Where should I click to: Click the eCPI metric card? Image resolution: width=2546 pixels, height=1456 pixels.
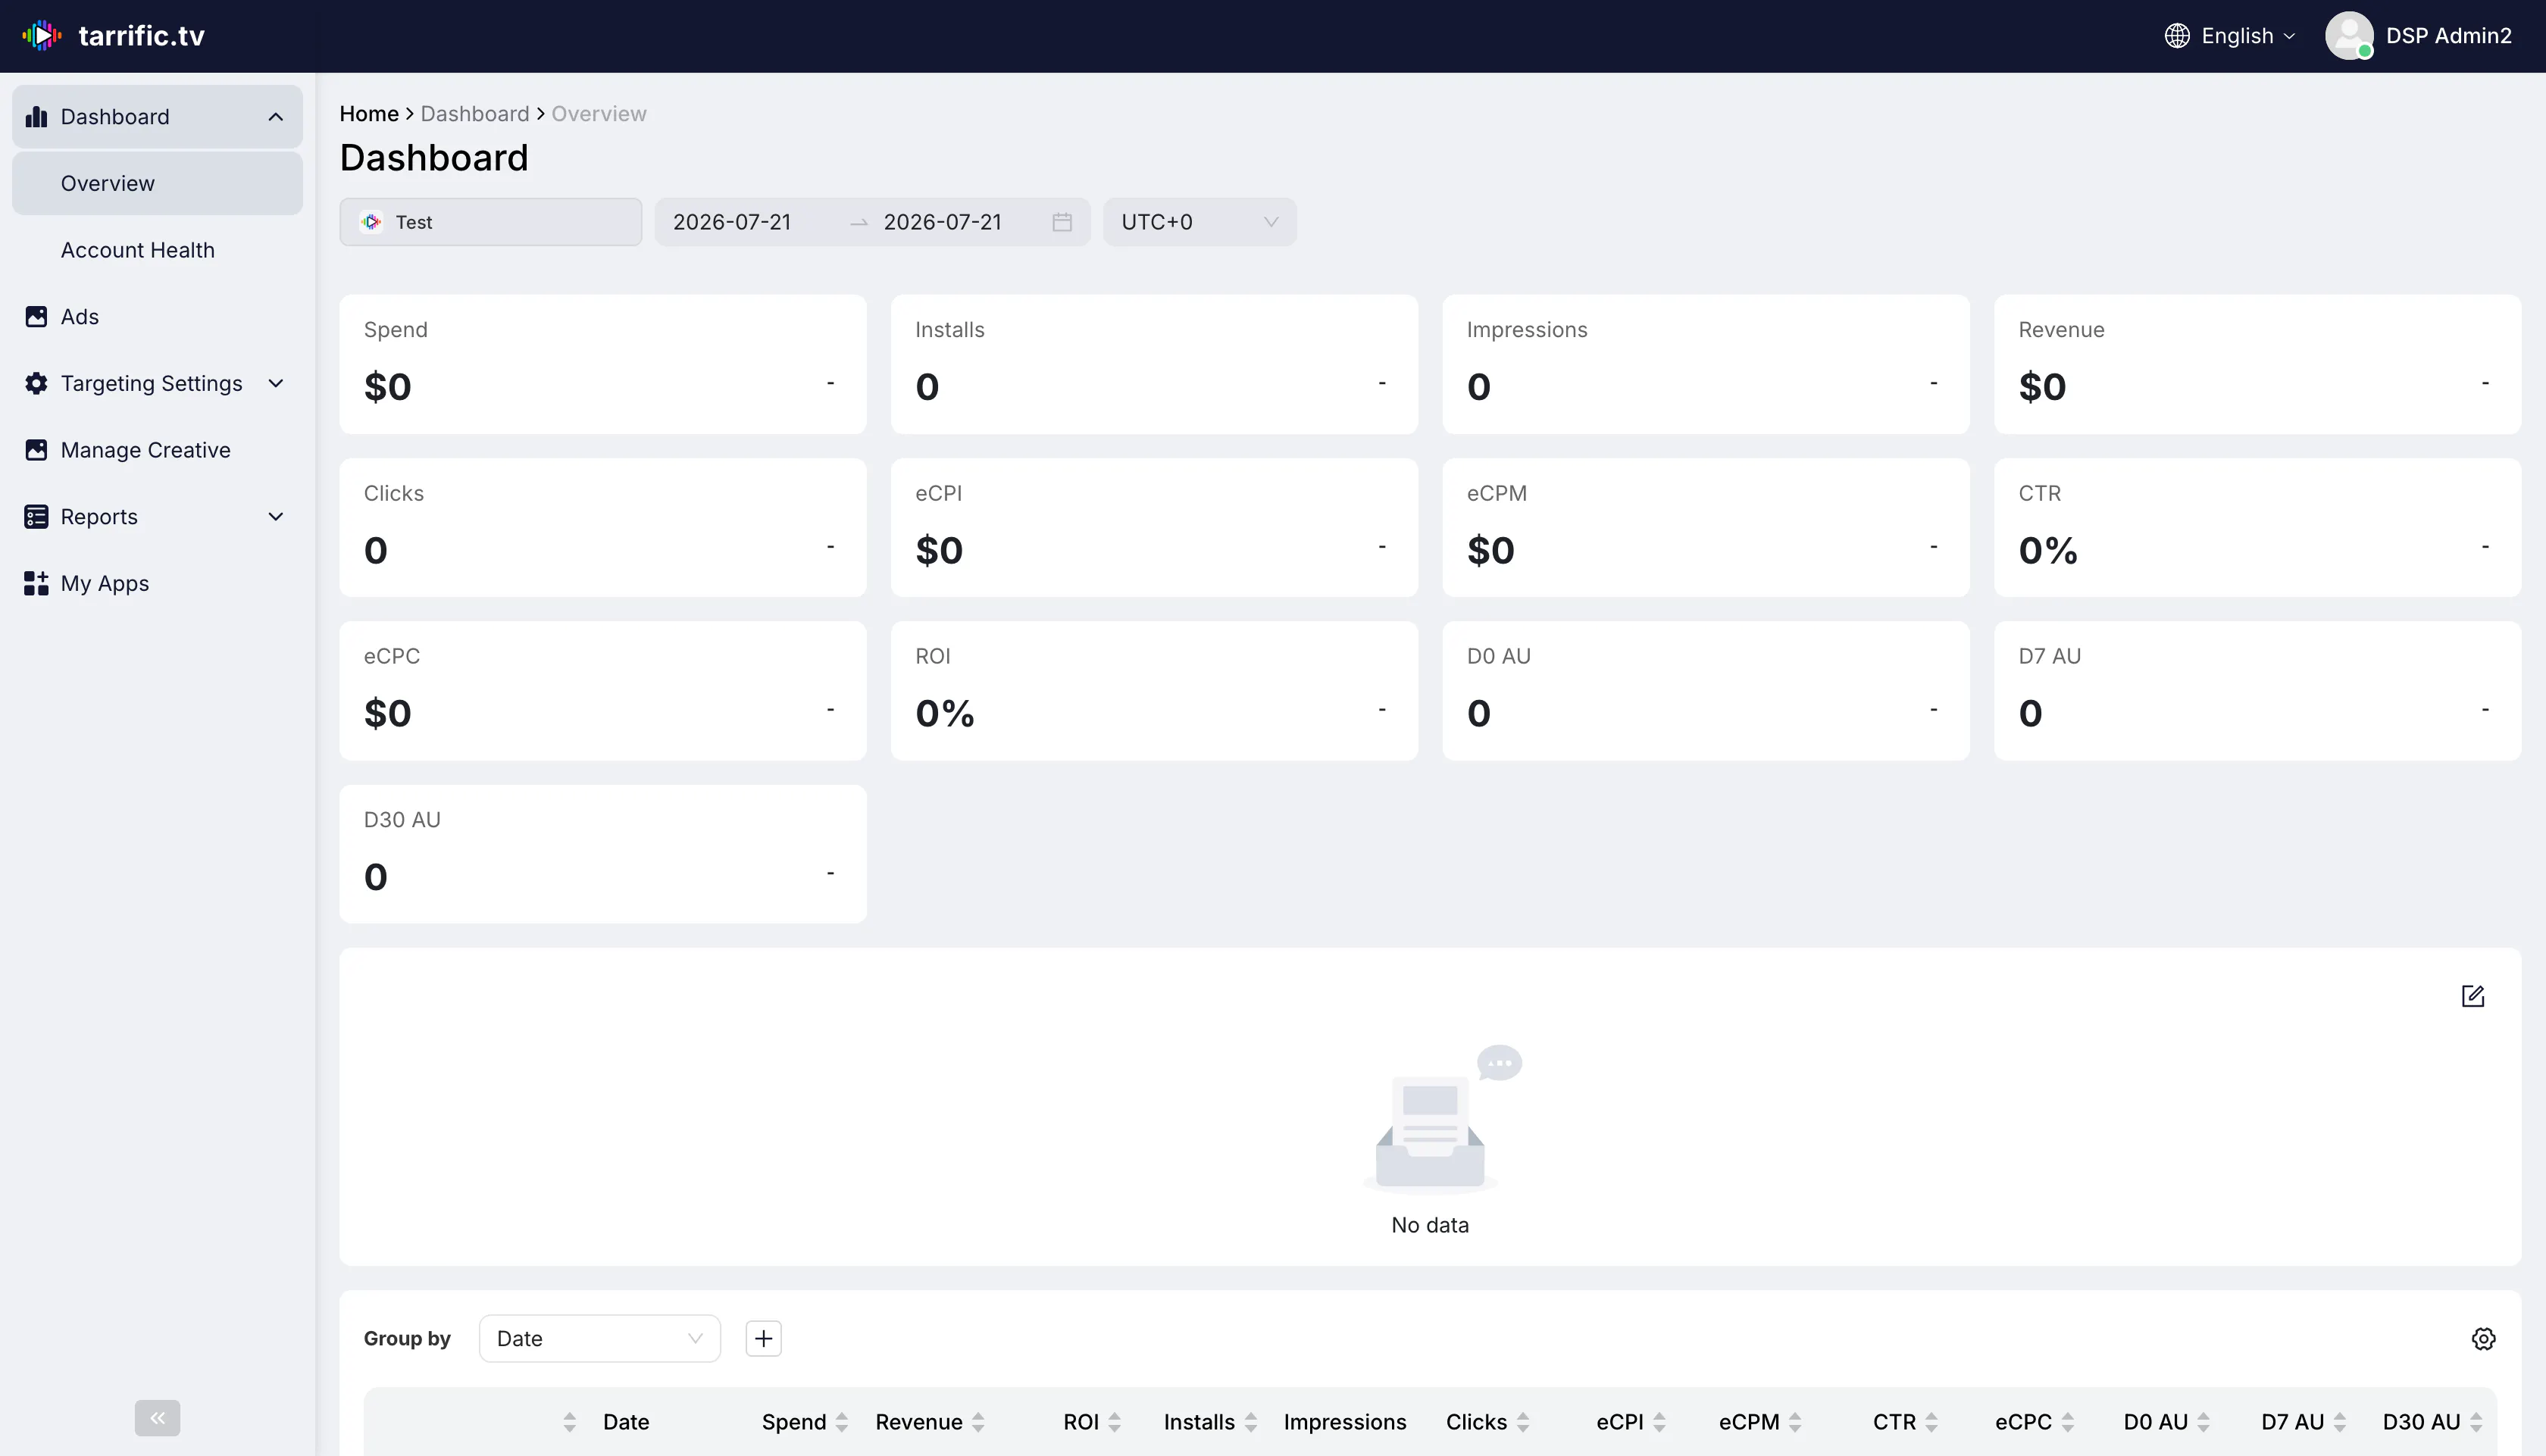(x=1154, y=528)
